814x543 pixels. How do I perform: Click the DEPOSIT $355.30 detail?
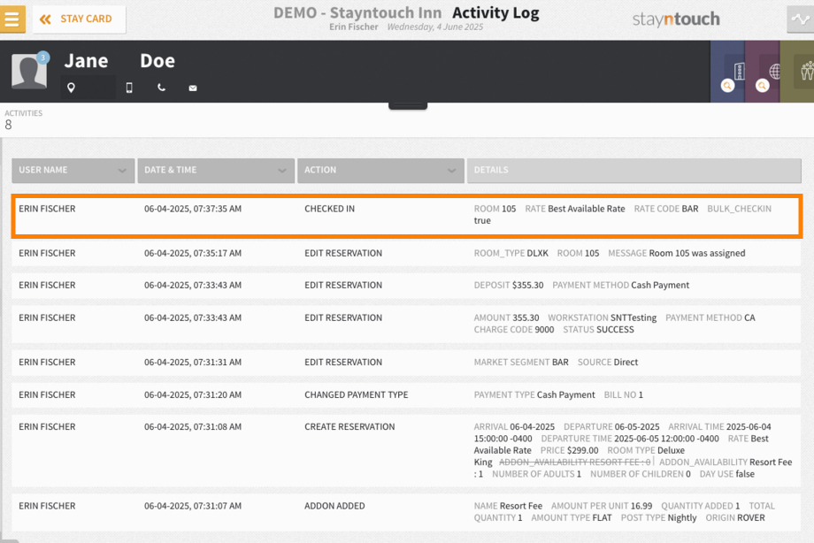(x=509, y=285)
